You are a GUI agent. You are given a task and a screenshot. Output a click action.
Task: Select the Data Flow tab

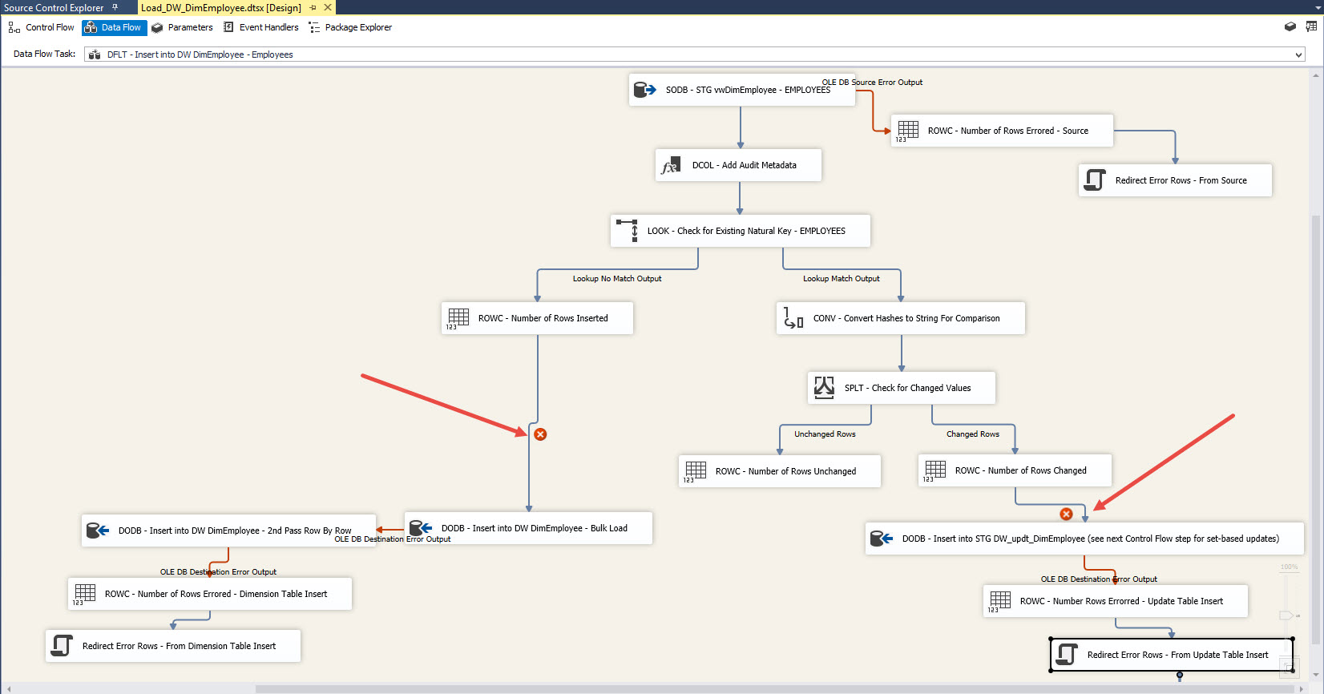pos(114,27)
